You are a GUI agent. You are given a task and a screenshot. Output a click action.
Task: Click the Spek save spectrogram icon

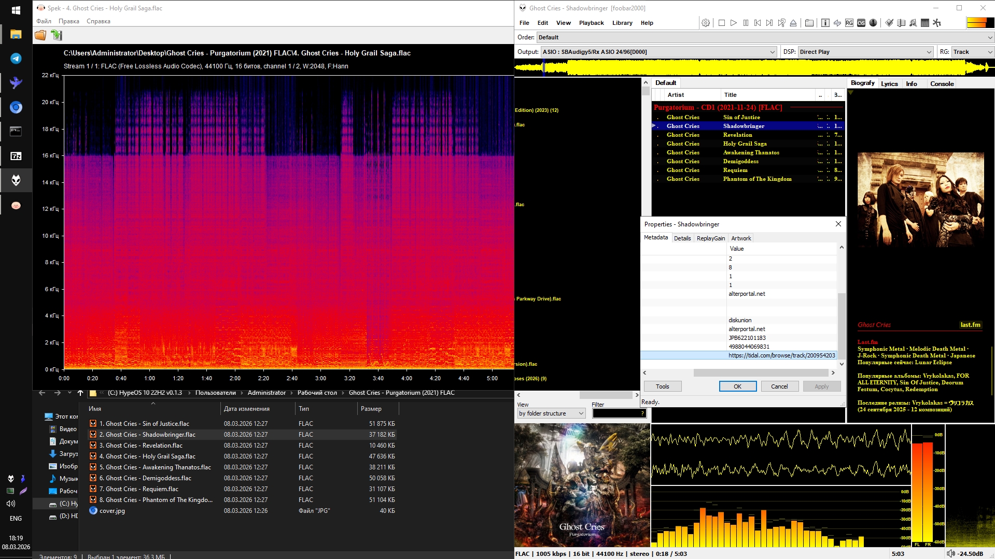(57, 35)
